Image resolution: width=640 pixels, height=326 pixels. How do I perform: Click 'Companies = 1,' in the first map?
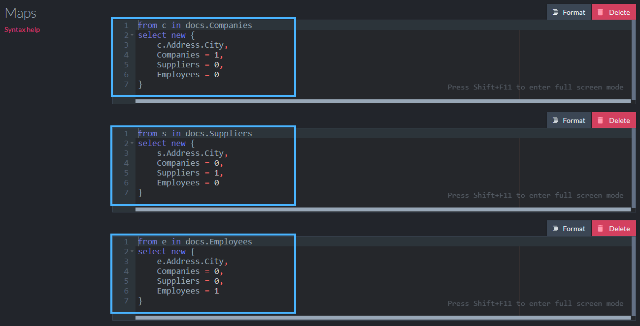click(190, 55)
